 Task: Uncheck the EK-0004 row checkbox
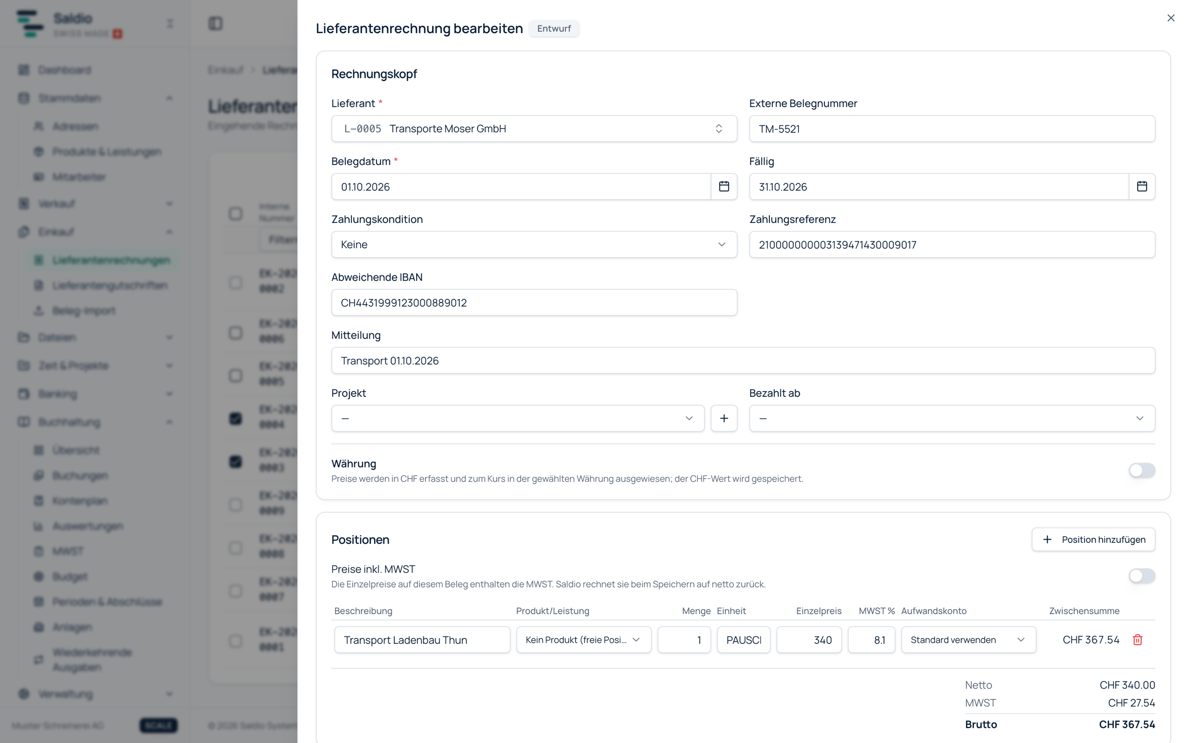click(235, 418)
